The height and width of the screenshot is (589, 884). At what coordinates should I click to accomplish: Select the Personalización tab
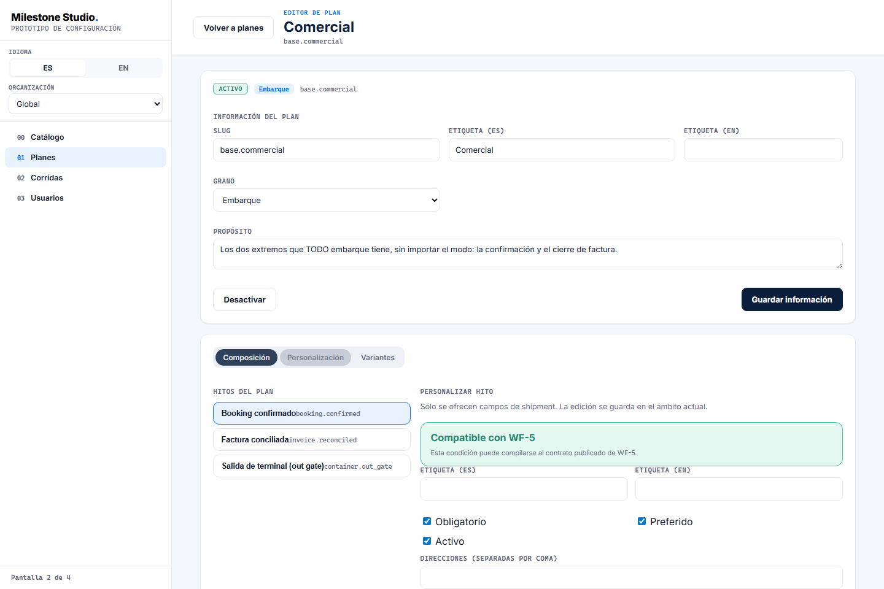point(316,358)
